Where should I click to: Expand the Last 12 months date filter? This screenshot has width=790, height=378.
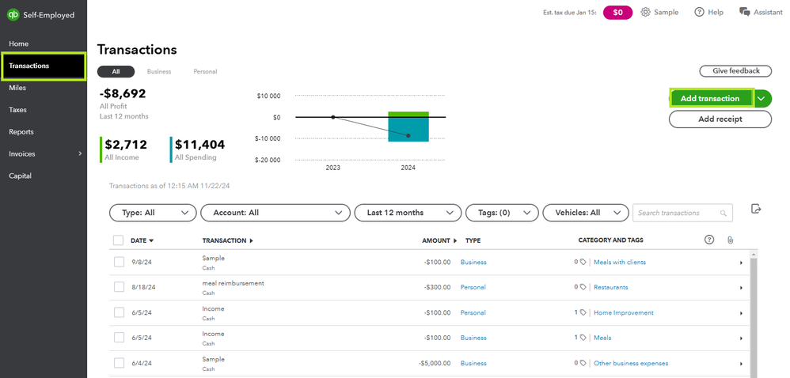tap(408, 213)
